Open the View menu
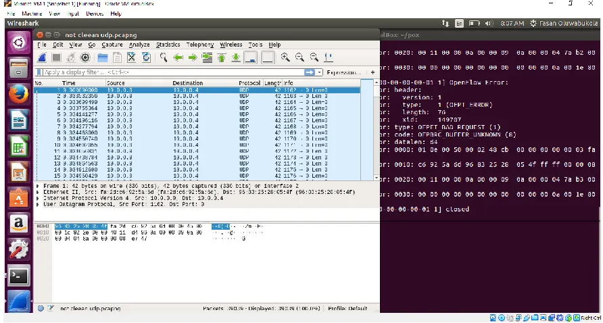The image size is (603, 323). [76, 45]
